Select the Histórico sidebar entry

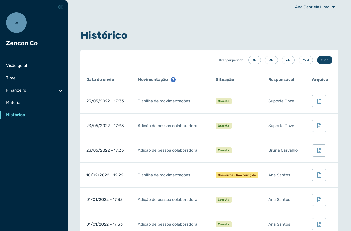coord(15,115)
